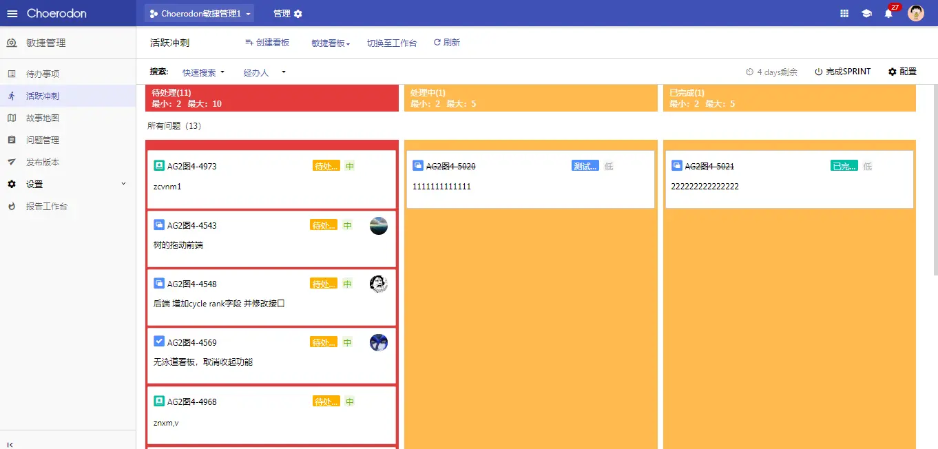Click the 已完成(1) column header
938x449 pixels.
789,98
